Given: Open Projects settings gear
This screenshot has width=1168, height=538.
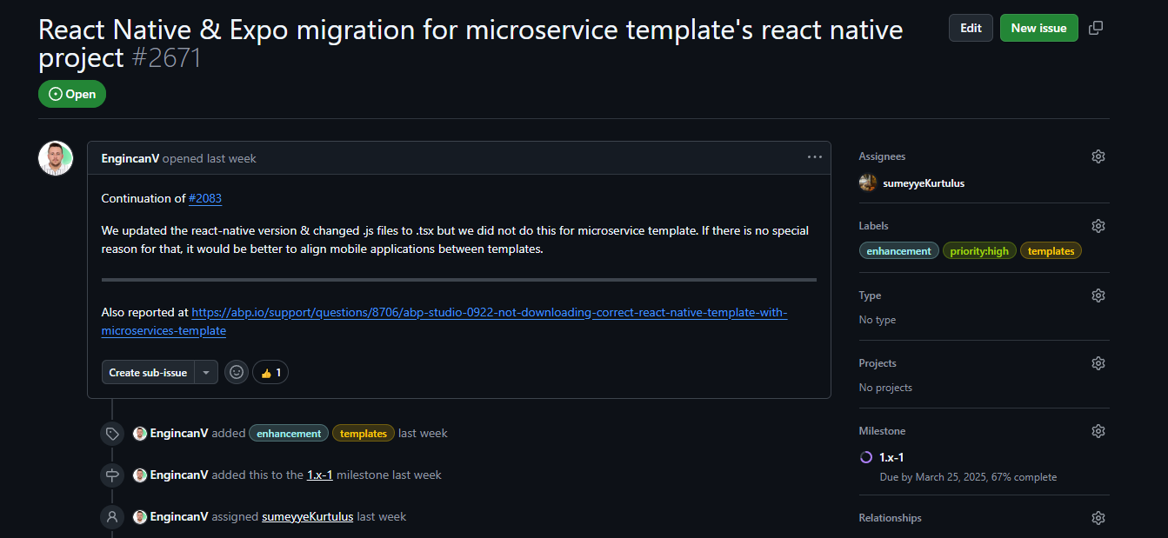Looking at the screenshot, I should click(x=1098, y=363).
